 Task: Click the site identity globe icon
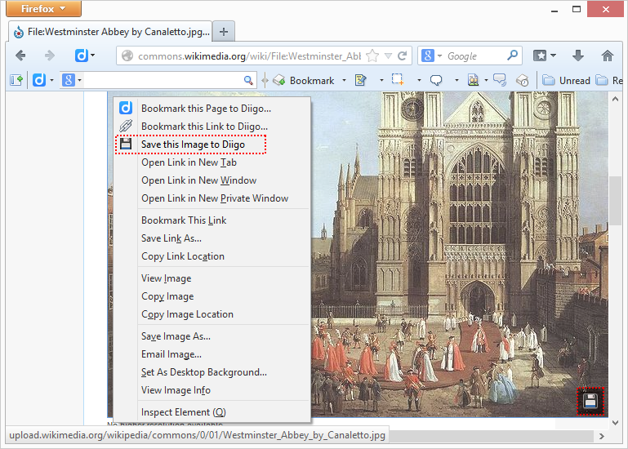(x=127, y=56)
